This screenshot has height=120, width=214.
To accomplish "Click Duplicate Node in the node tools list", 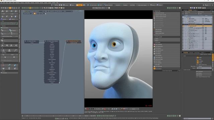I will tap(167, 31).
